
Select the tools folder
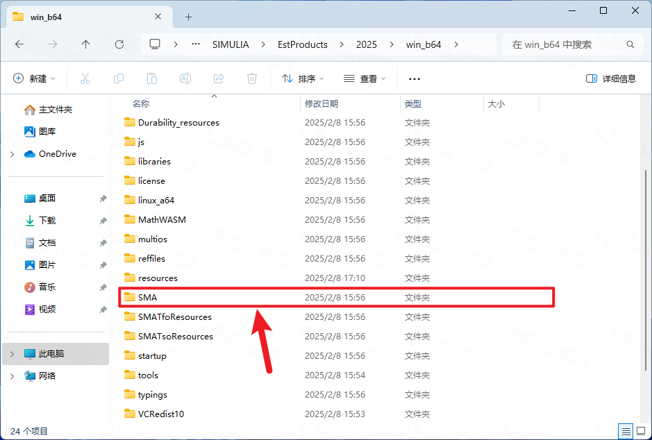[x=142, y=375]
